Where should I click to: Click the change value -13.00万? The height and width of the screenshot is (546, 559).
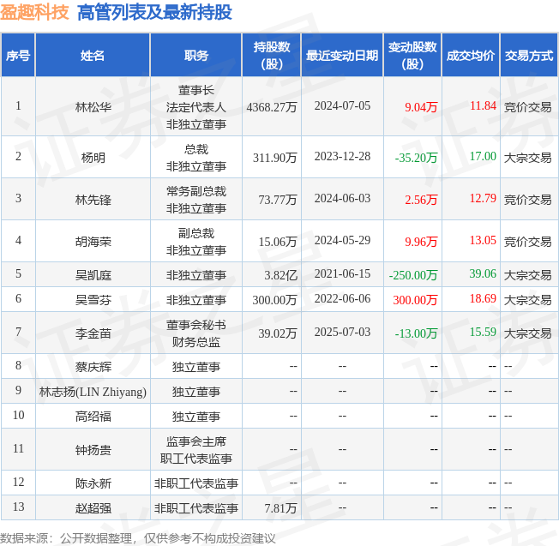pos(416,333)
